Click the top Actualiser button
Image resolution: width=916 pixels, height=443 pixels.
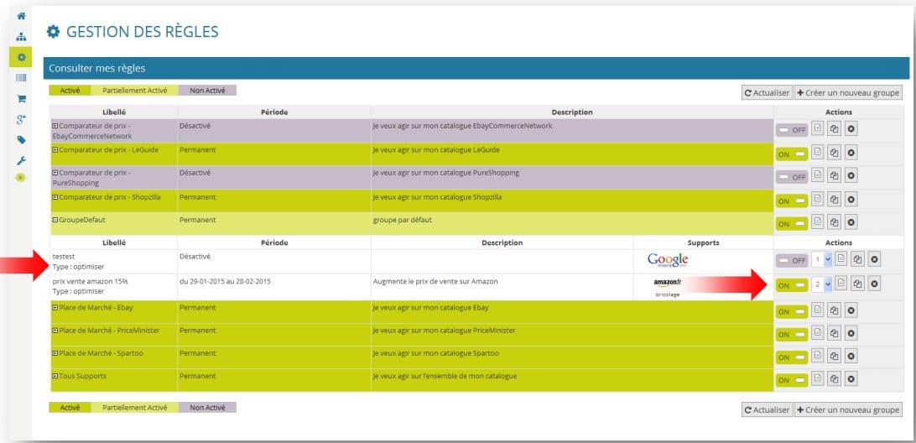(767, 93)
